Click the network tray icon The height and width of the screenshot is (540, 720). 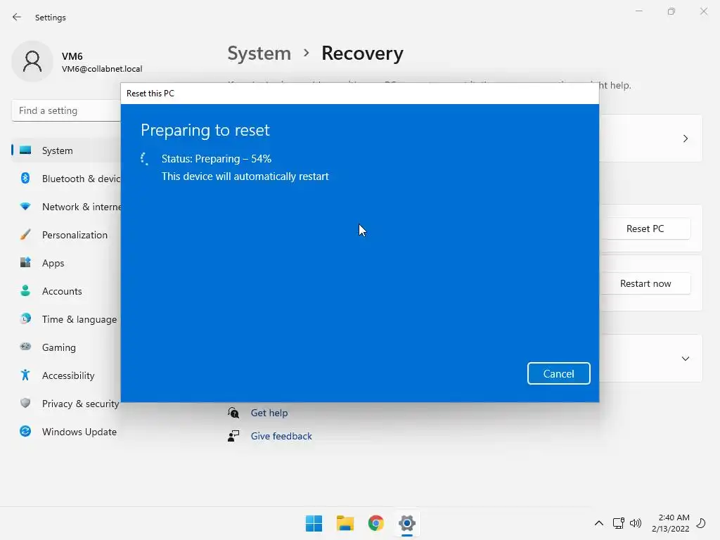pyautogui.click(x=618, y=523)
